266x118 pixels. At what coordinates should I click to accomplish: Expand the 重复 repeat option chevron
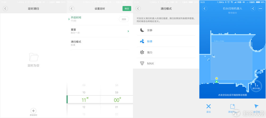pos(128,31)
